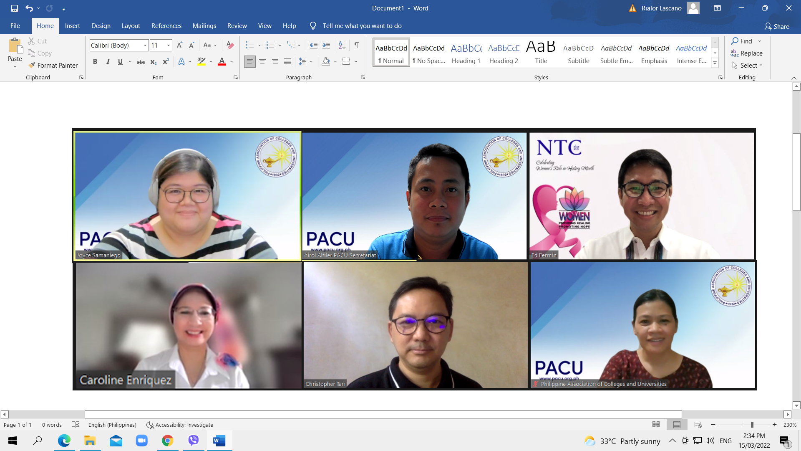
Task: Open the Zoom app from the taskbar
Action: click(x=142, y=441)
